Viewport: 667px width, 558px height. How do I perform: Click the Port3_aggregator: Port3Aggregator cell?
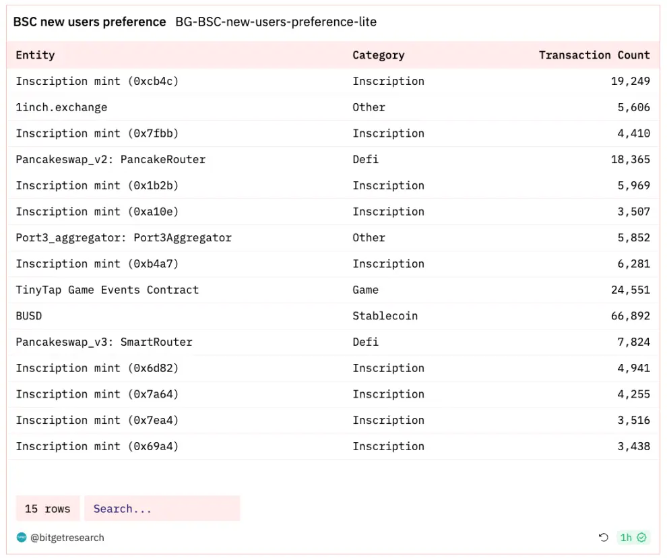coord(123,238)
